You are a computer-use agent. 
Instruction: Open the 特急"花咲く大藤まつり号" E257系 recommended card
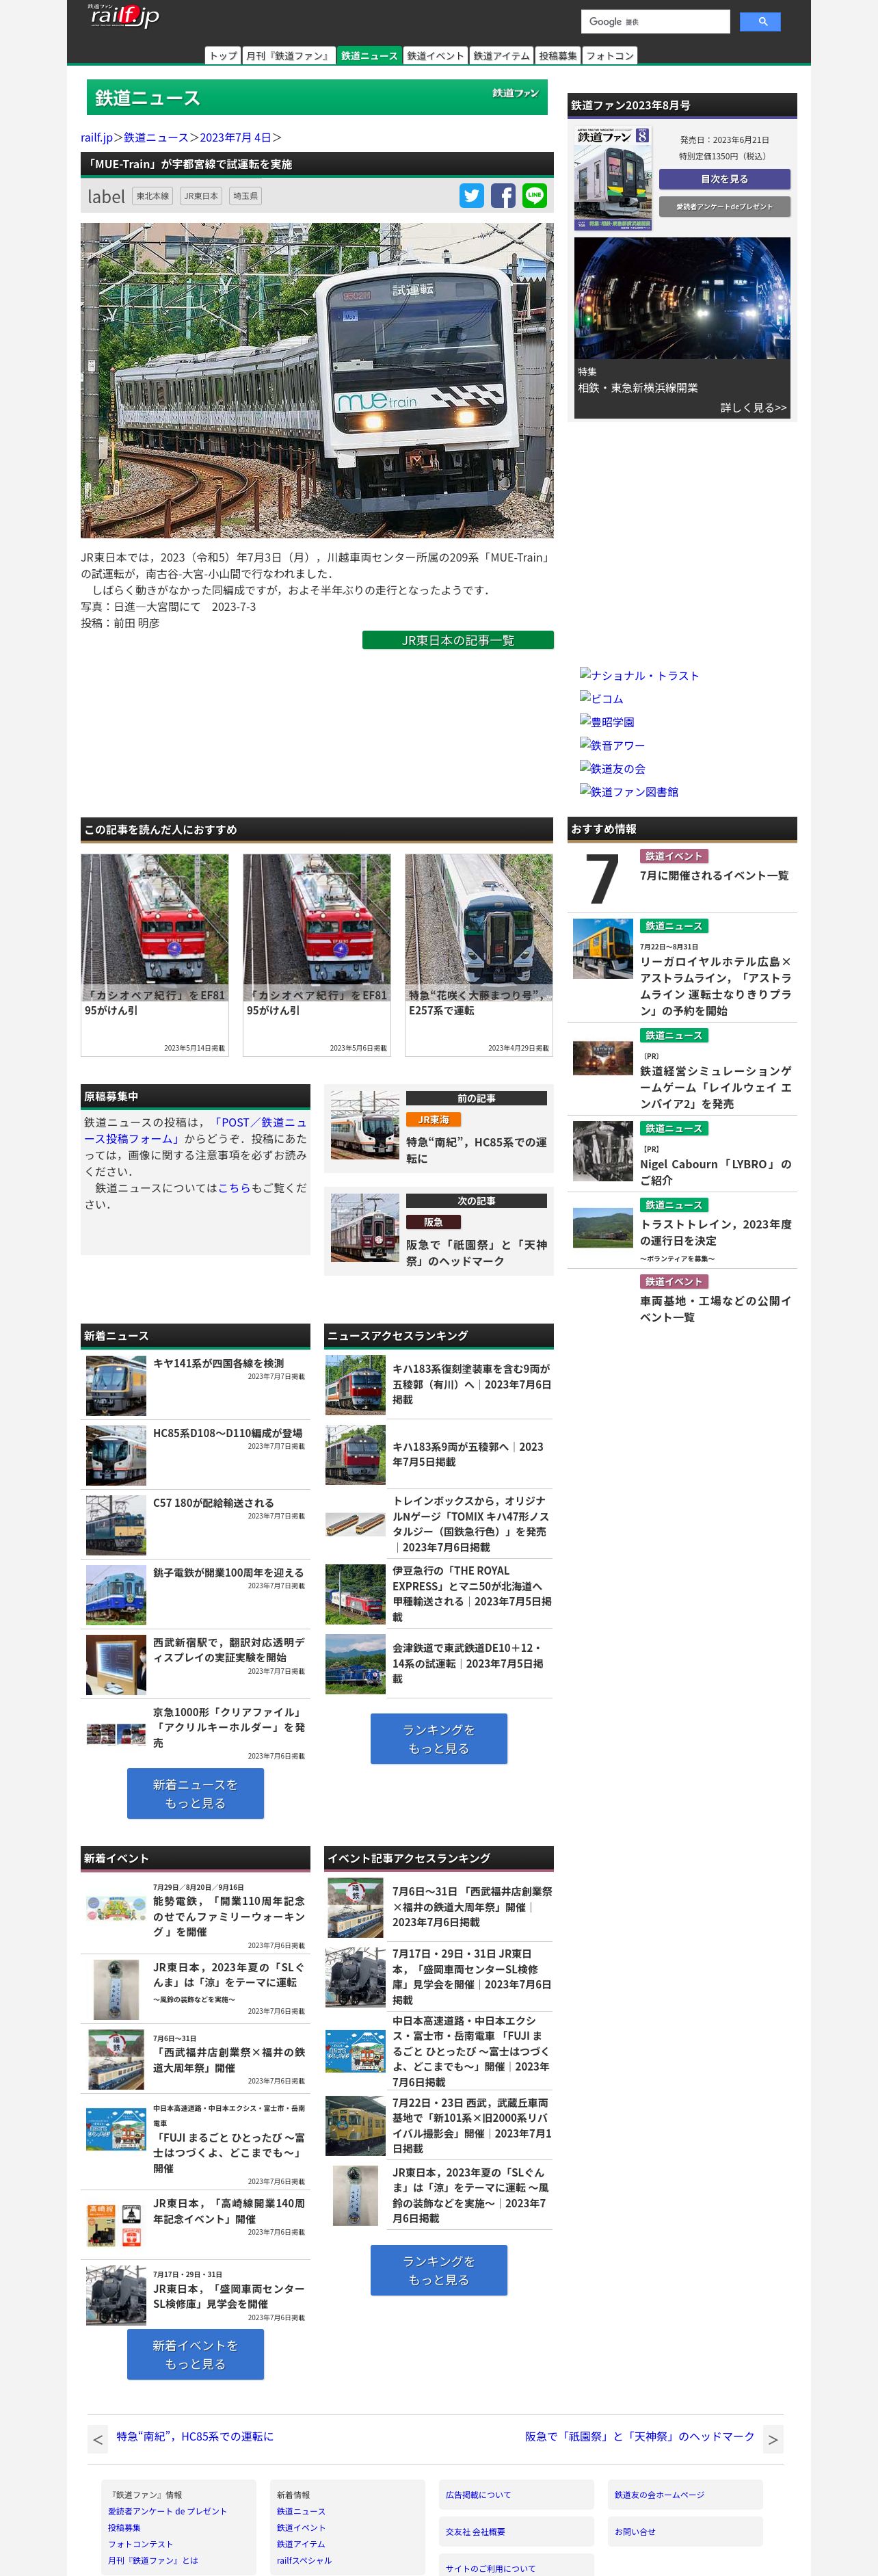[479, 955]
